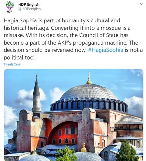This screenshot has width=146, height=161.
Task: Open the HDP English profile name
Action: [29, 5]
